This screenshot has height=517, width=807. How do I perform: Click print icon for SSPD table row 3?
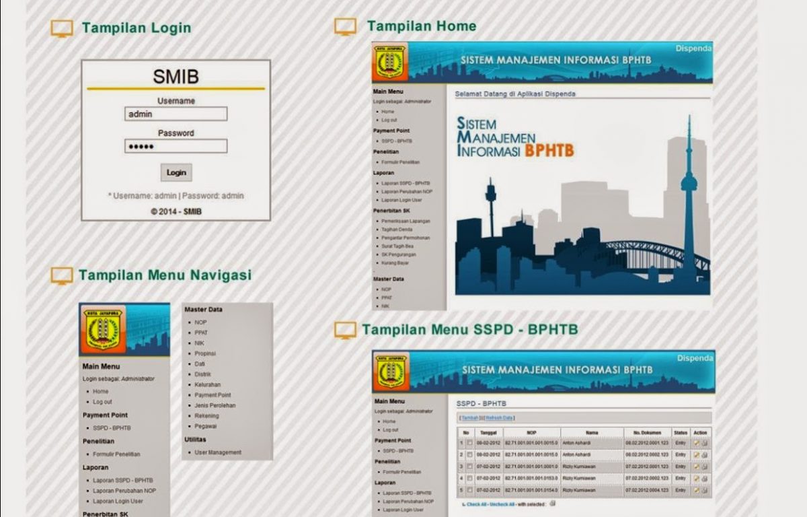[705, 467]
